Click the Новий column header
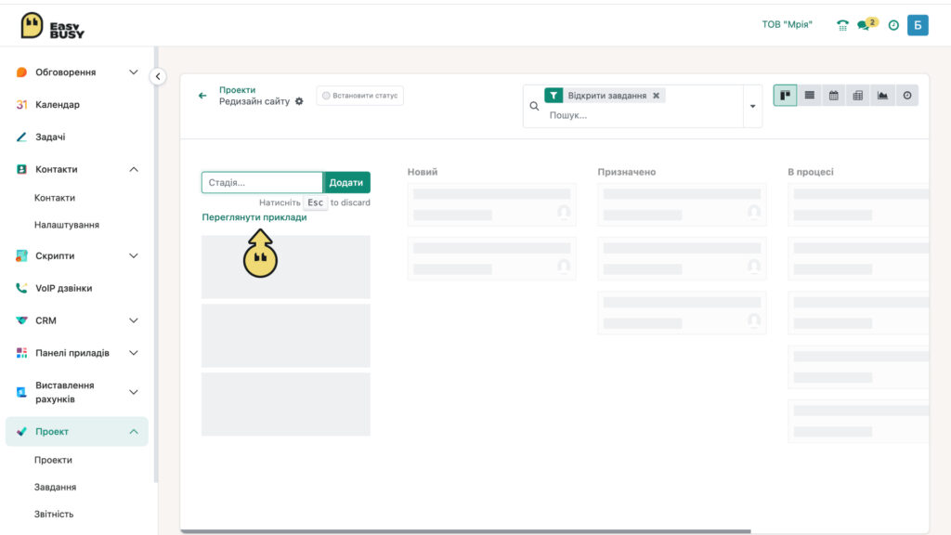 [x=423, y=172]
